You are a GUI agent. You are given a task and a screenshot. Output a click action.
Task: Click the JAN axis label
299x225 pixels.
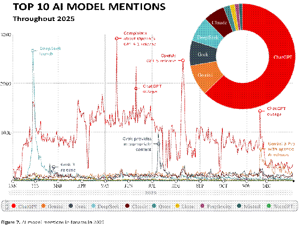coord(13,185)
